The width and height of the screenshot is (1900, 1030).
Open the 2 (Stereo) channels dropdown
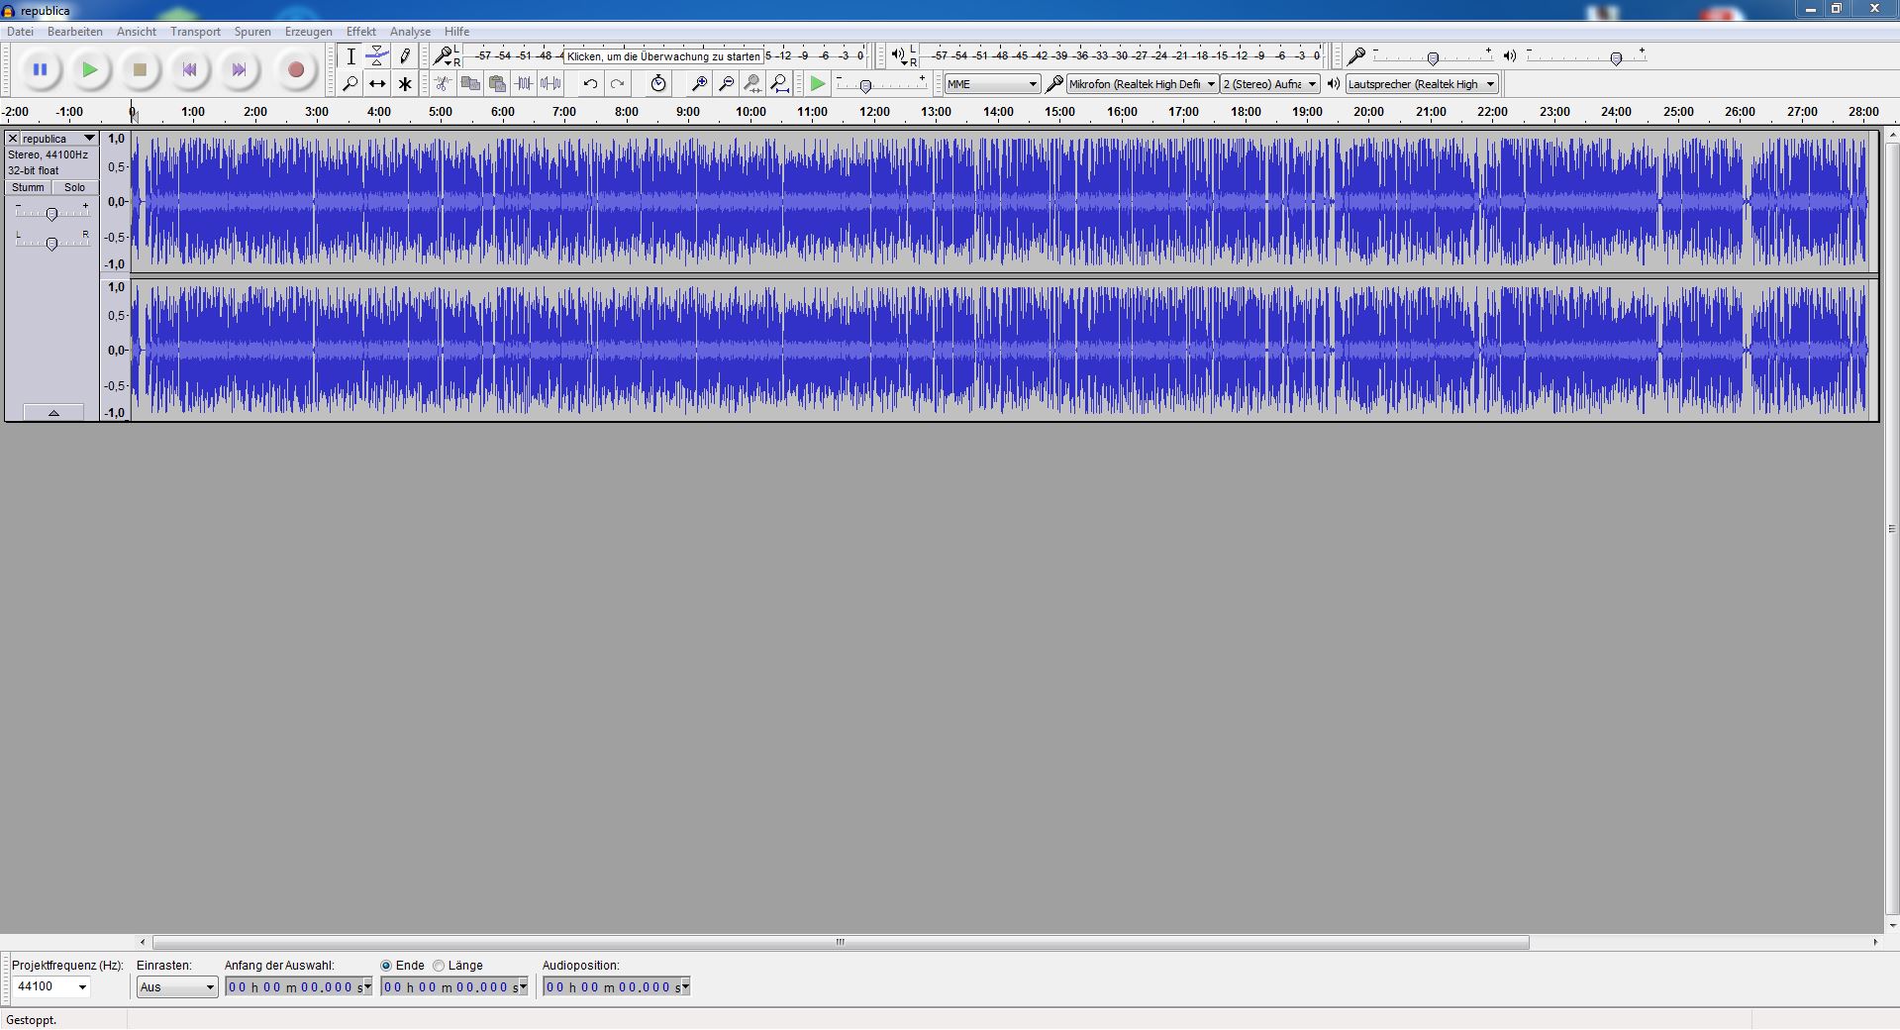point(1270,84)
